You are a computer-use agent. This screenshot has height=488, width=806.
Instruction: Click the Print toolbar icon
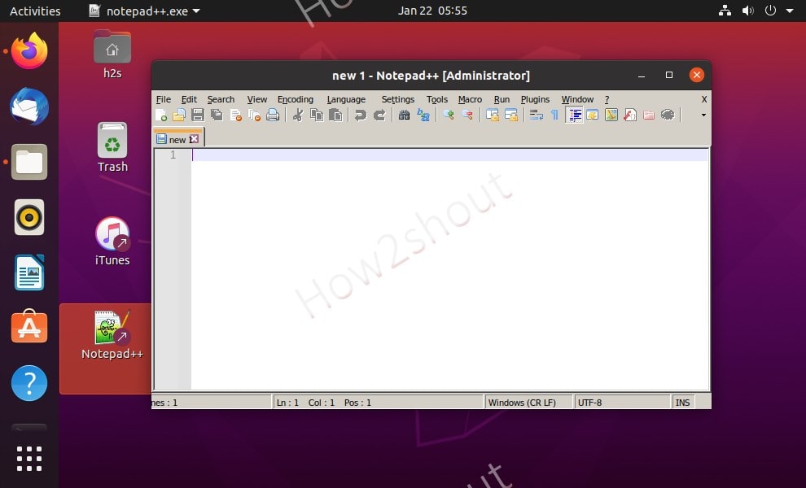click(271, 115)
